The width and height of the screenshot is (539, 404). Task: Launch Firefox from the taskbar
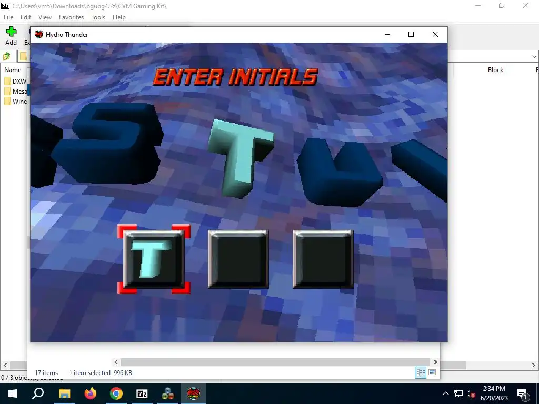tap(91, 393)
